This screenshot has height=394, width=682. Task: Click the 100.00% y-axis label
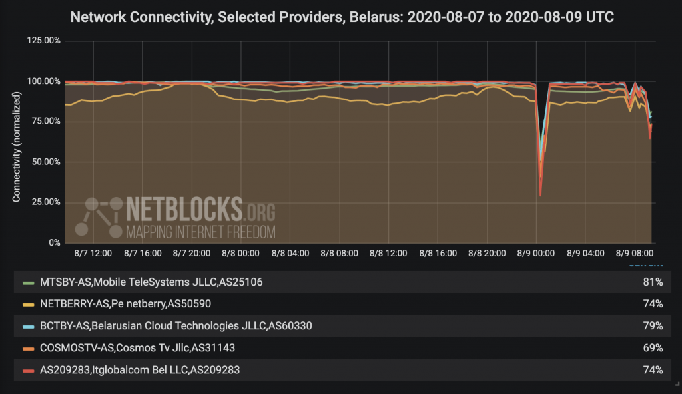coord(43,81)
